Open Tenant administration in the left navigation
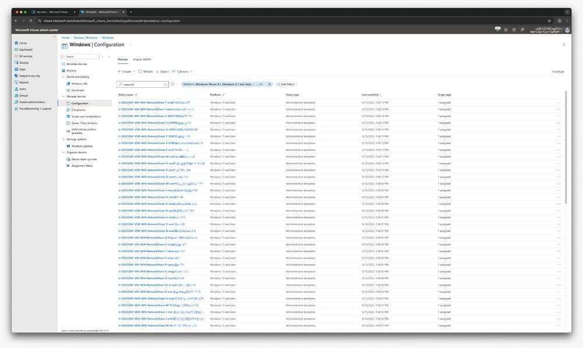This screenshot has height=348, width=583. tap(30, 102)
